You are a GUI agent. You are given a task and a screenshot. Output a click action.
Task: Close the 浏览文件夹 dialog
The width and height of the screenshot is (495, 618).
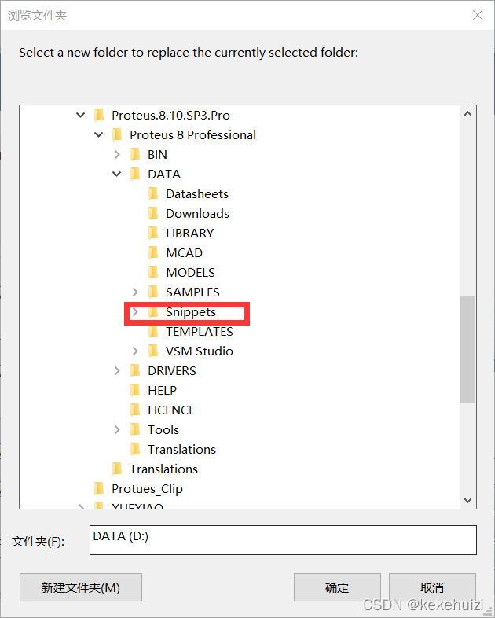(x=478, y=15)
